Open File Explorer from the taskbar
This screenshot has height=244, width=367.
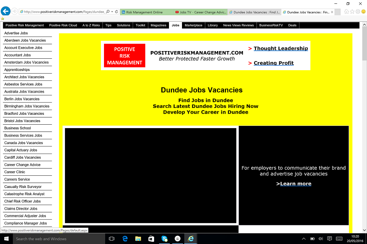(138, 239)
